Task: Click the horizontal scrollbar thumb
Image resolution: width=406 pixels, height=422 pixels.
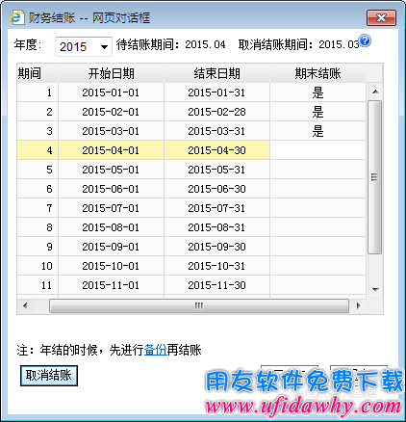Action: point(199,305)
